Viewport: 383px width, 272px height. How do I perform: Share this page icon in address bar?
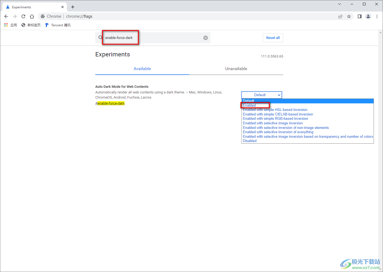pos(340,16)
